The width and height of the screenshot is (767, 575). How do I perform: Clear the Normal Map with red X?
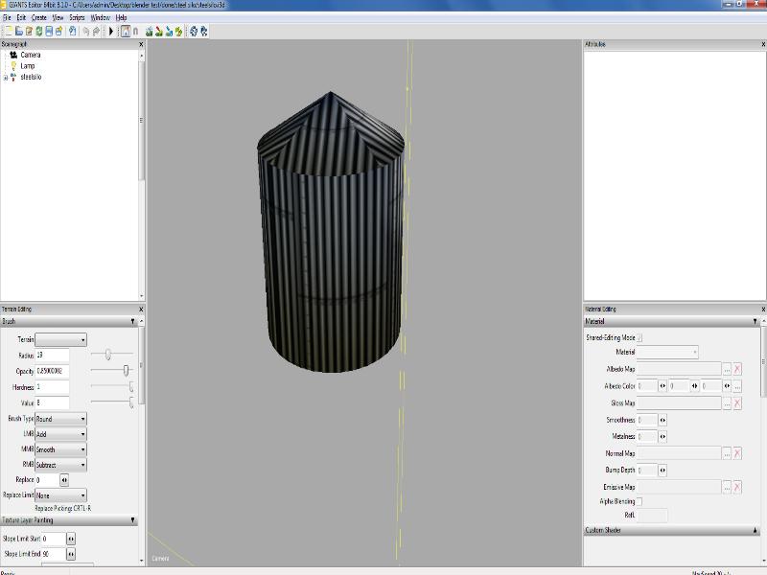click(x=737, y=453)
